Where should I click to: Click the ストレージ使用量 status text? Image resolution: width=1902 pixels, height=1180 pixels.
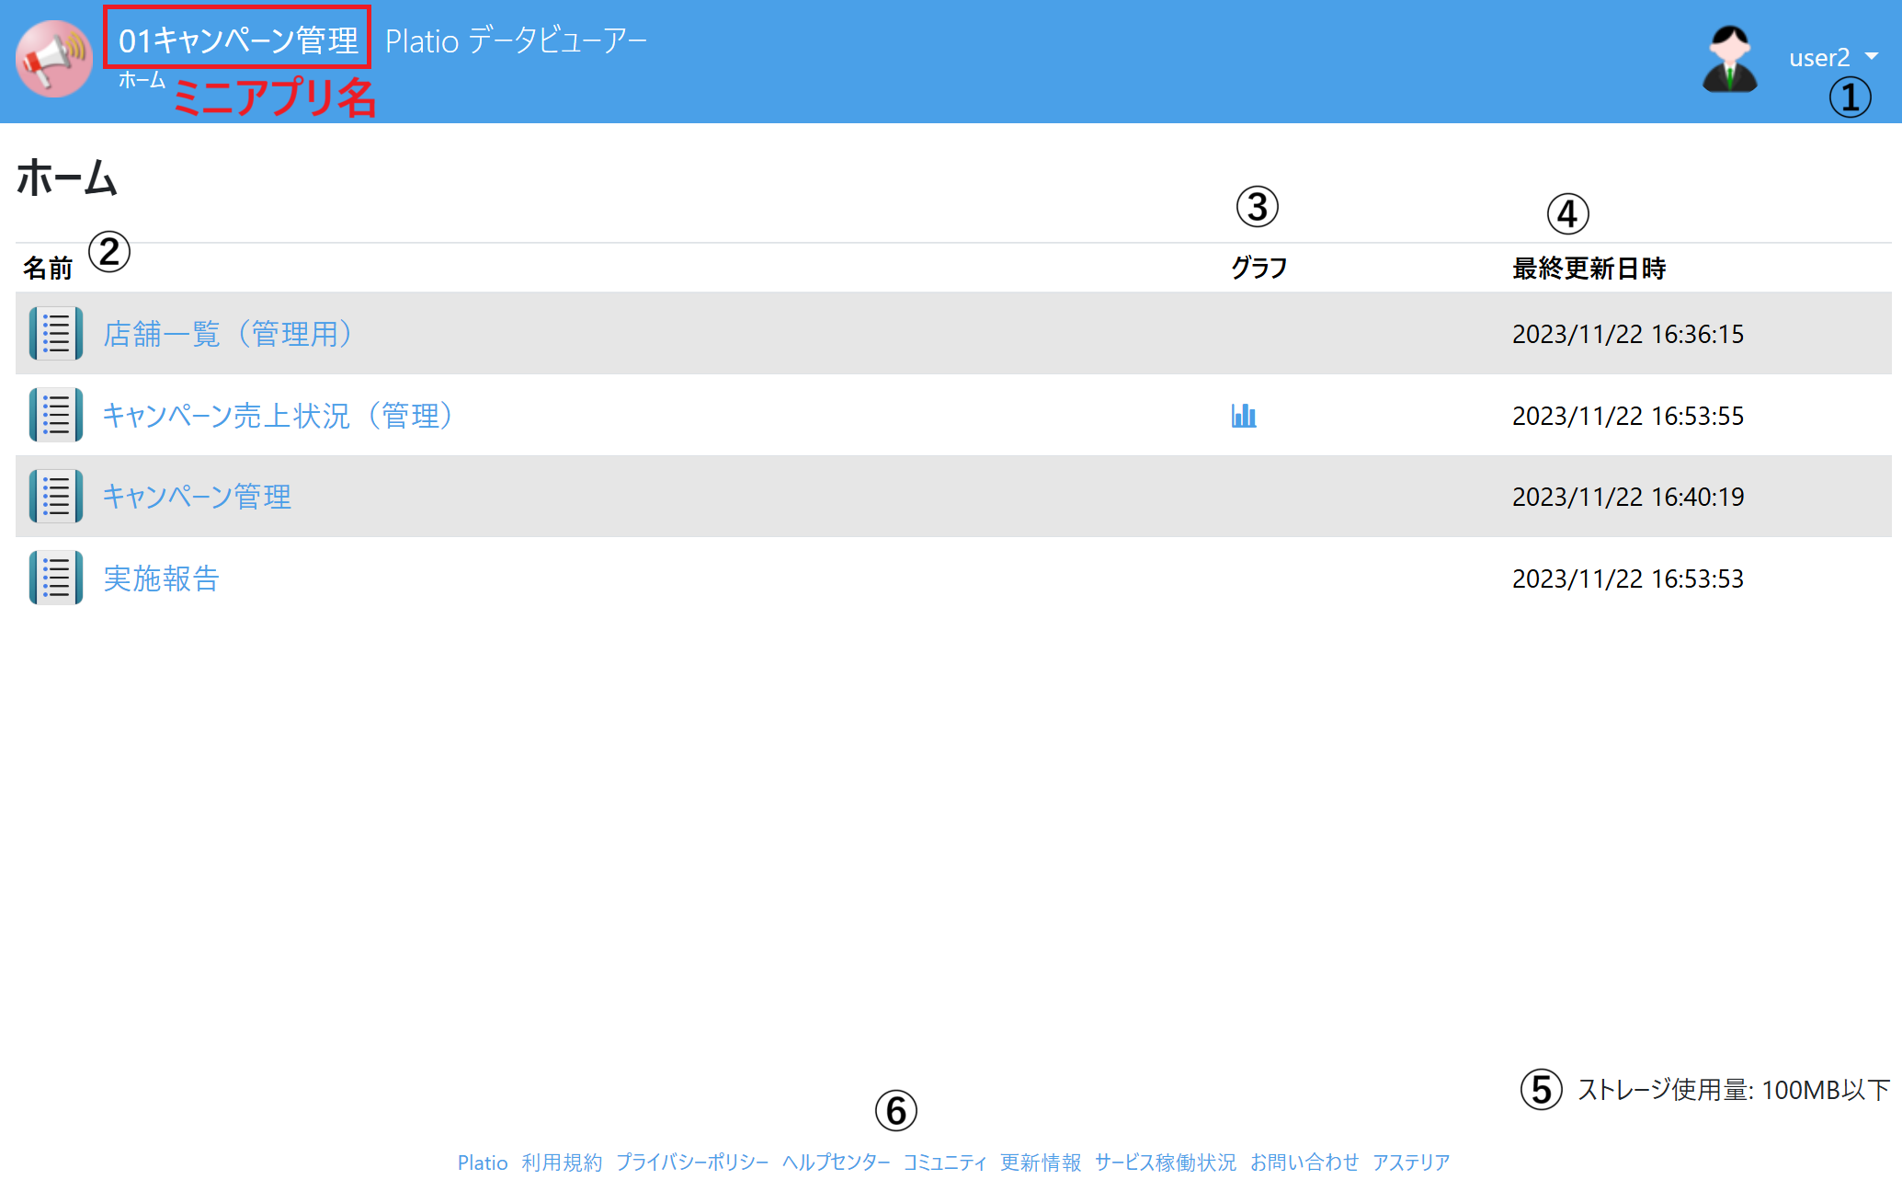pyautogui.click(x=1734, y=1090)
